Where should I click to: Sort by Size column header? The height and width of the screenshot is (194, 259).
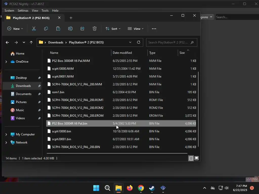[x=182, y=53]
